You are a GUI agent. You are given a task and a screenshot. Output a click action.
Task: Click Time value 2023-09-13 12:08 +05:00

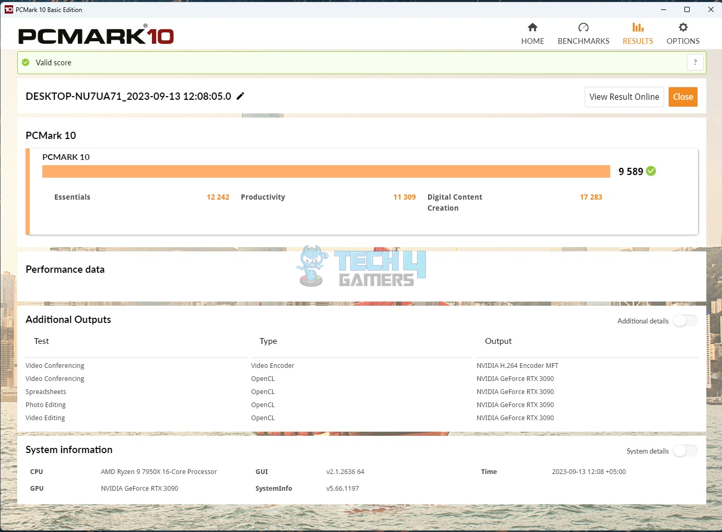[589, 471]
